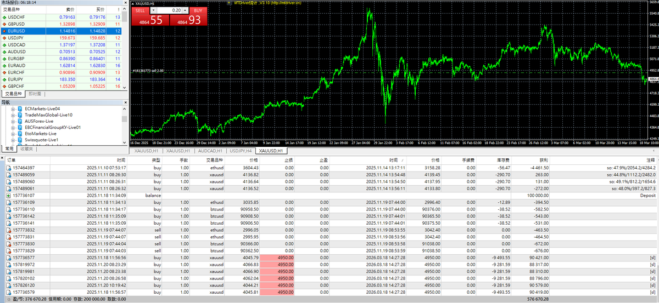Click the EBCFinancialGroupKY-Live01 server icon
This screenshot has width=659, height=303.
[x=20, y=127]
